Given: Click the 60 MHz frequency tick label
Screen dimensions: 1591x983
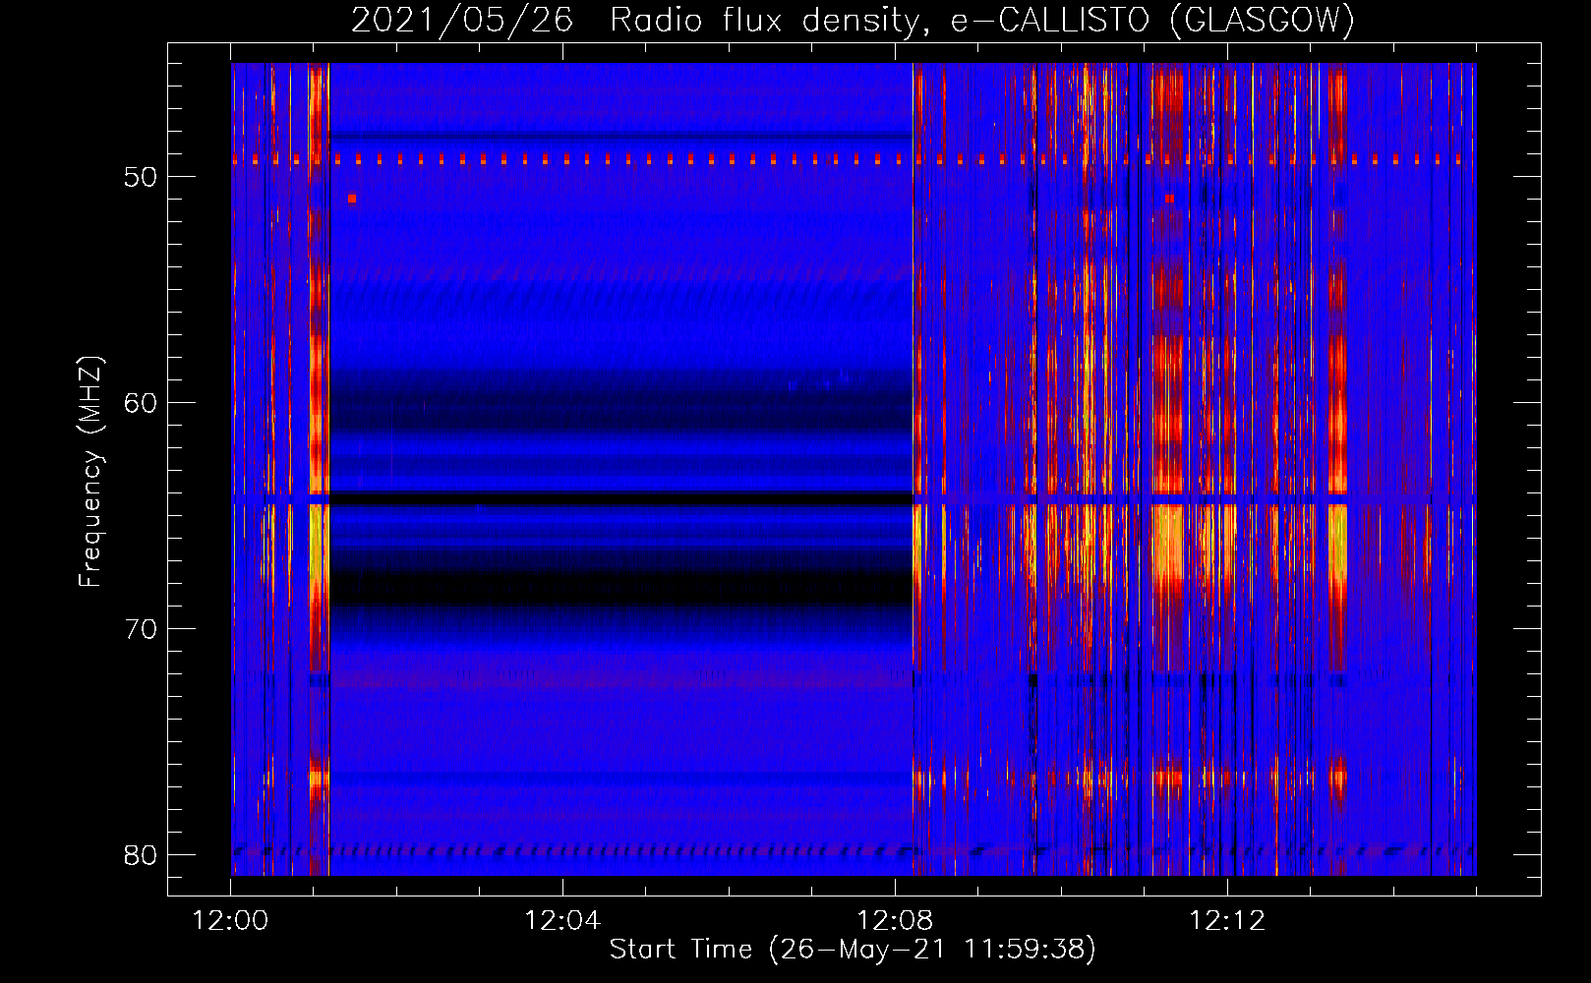Looking at the screenshot, I should click(x=141, y=403).
